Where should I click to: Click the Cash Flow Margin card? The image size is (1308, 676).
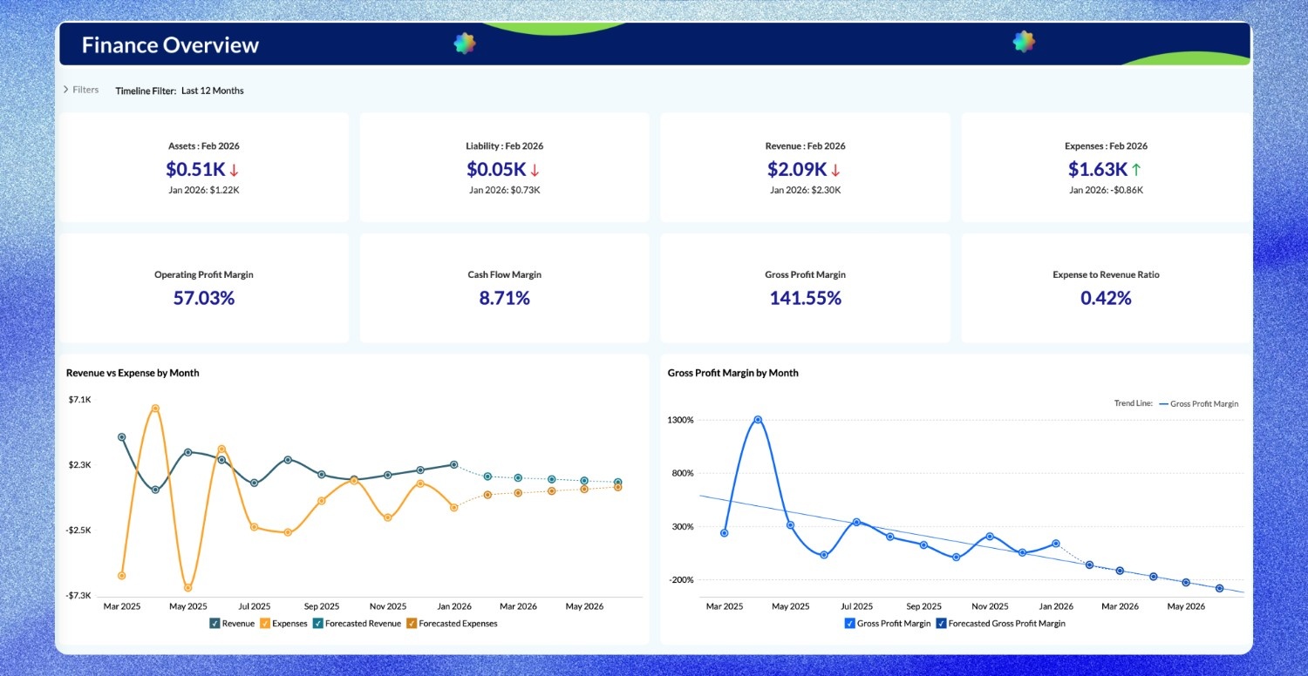(x=504, y=288)
